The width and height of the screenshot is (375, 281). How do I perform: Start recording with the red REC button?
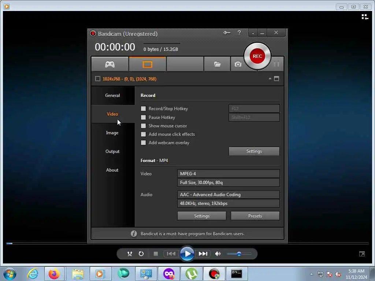click(x=257, y=56)
